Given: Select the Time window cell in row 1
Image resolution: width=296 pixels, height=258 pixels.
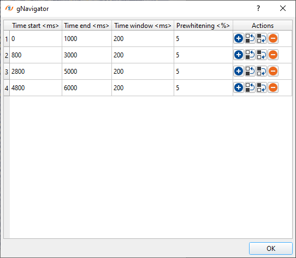Looking at the screenshot, I should 143,39.
